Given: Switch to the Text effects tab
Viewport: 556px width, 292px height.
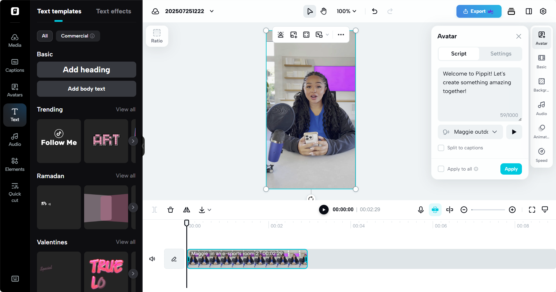Looking at the screenshot, I should click(114, 11).
